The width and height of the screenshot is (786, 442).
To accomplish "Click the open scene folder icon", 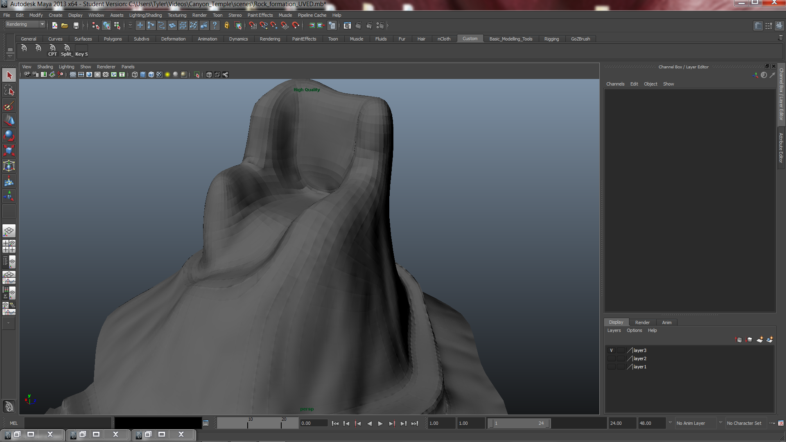I will coord(65,25).
